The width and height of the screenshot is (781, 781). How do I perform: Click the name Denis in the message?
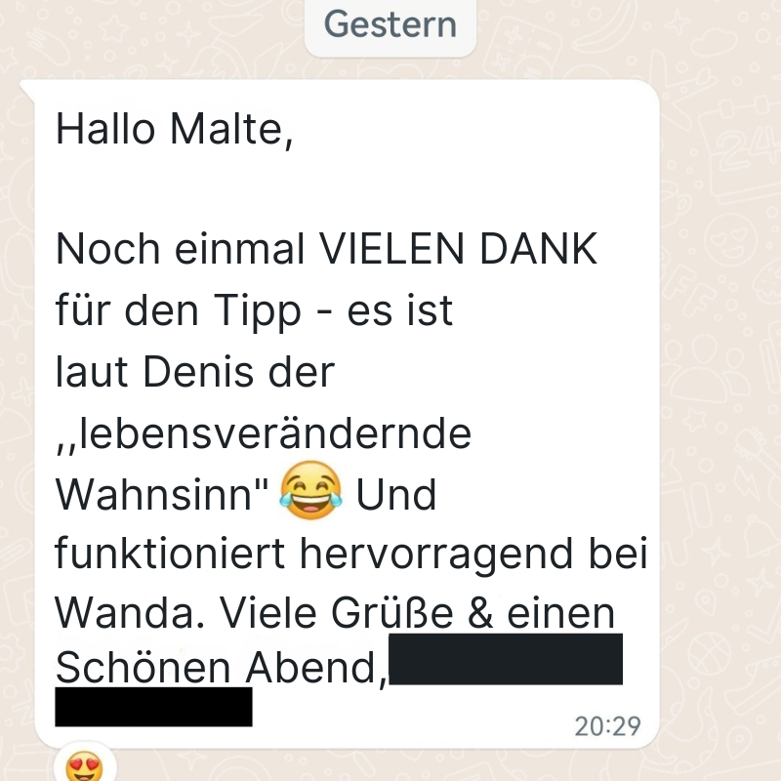198,372
